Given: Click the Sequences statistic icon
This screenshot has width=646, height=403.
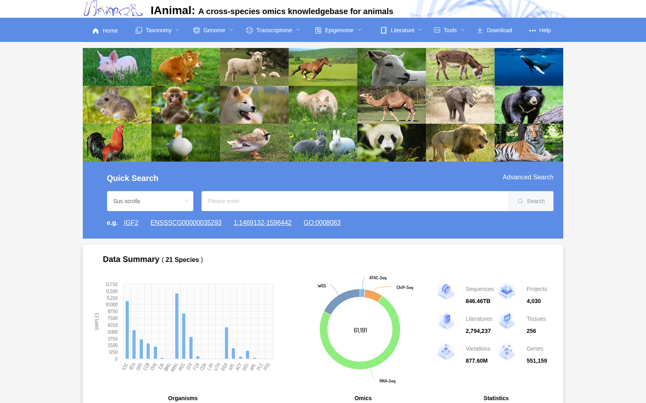Looking at the screenshot, I should (446, 291).
